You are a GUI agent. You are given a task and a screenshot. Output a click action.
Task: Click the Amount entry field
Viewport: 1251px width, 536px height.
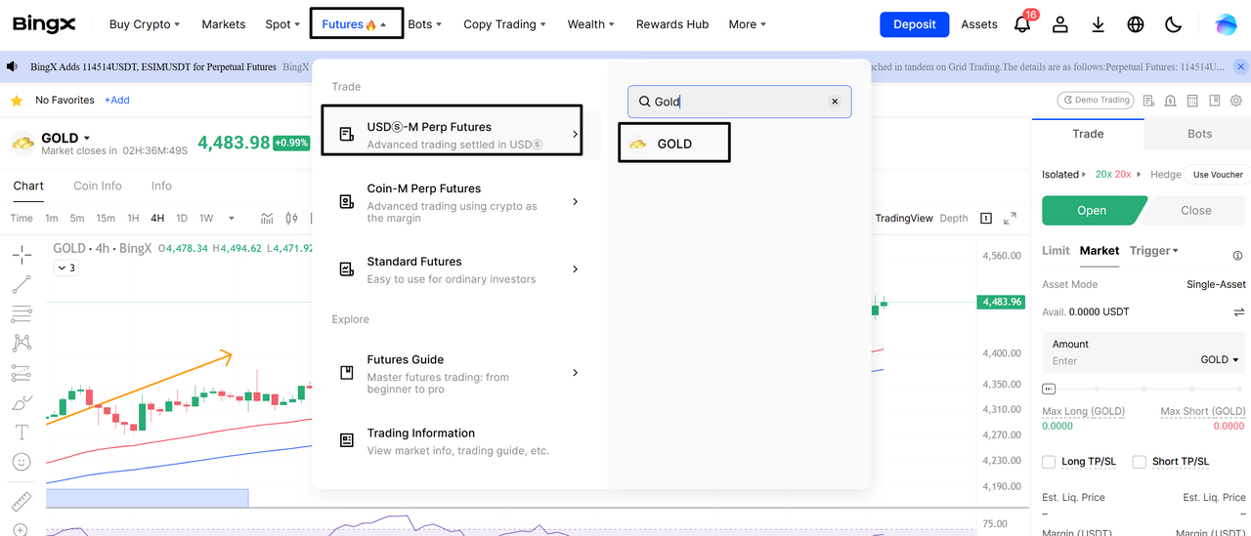click(x=1114, y=360)
